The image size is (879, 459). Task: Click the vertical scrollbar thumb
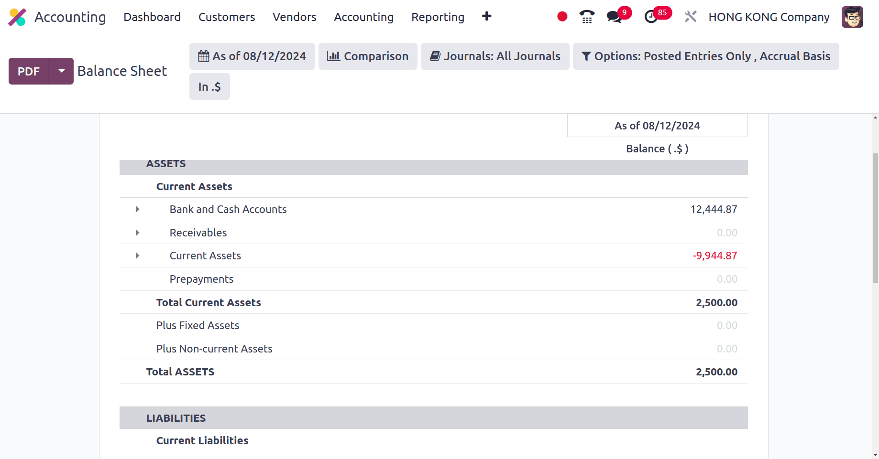(x=875, y=218)
